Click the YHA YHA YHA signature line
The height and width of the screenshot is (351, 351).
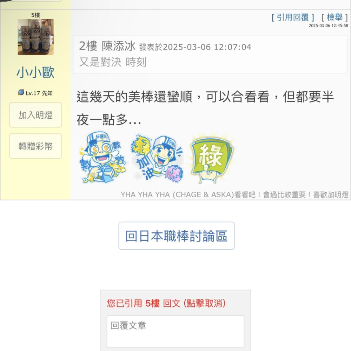(234, 194)
